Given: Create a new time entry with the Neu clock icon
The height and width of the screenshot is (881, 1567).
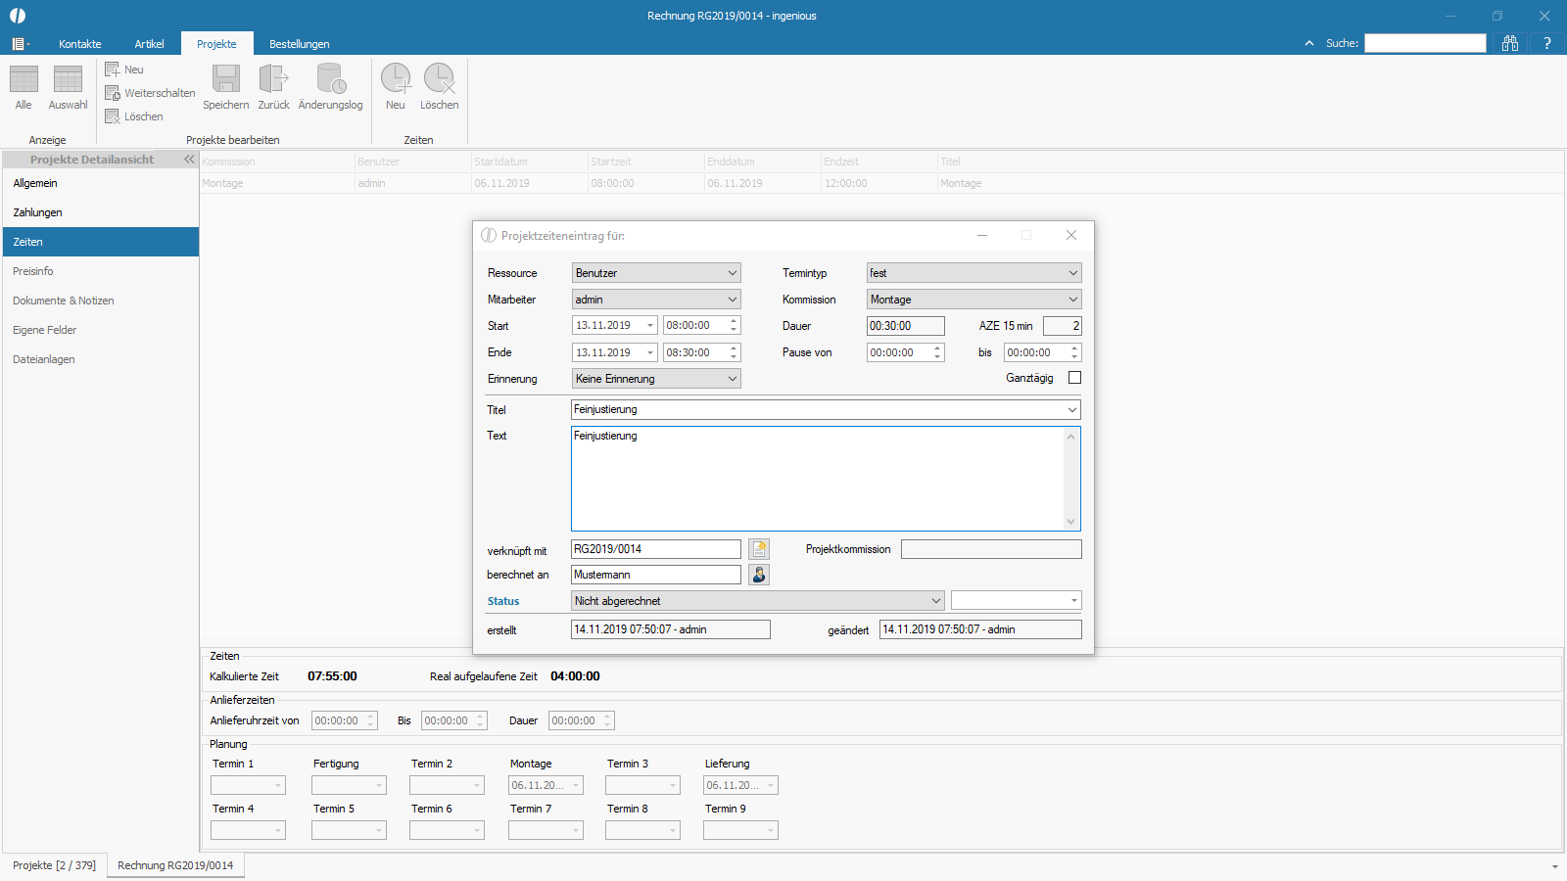Looking at the screenshot, I should (396, 81).
